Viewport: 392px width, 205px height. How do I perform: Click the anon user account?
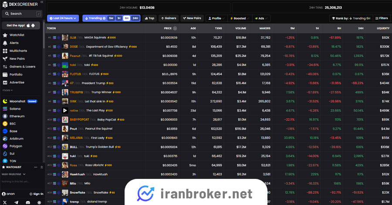[8, 194]
